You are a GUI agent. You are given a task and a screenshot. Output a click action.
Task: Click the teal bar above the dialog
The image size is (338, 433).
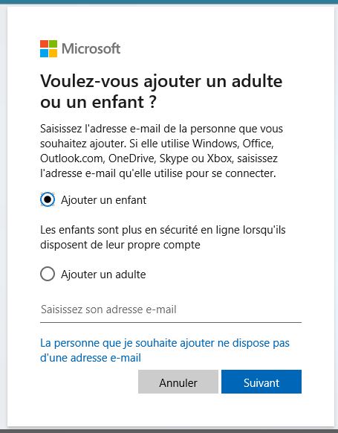169,2
